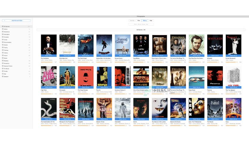This screenshot has width=249, height=144.
Task: Click the Drama genre film icon
Action: pyautogui.click(x=3, y=45)
